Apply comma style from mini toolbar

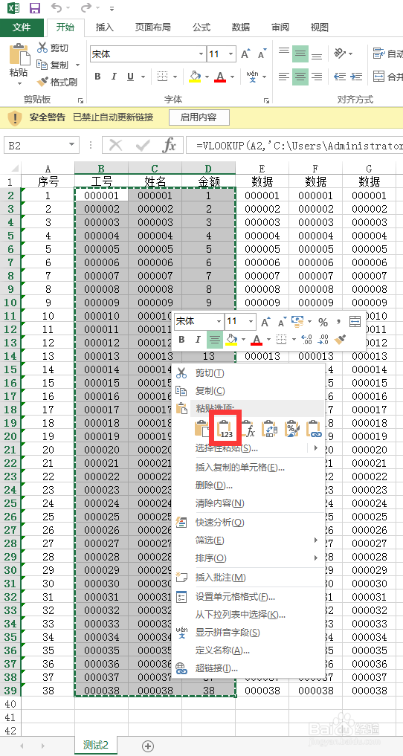point(338,322)
